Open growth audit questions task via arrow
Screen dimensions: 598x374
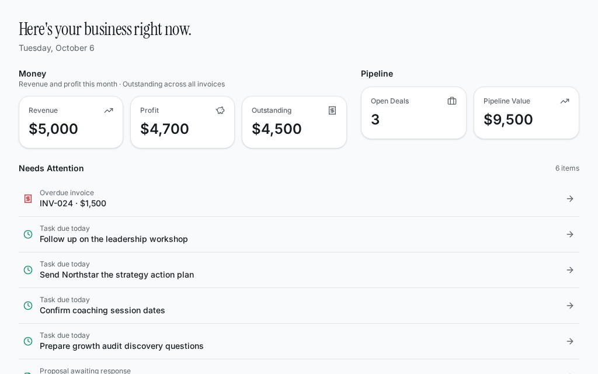tap(570, 341)
